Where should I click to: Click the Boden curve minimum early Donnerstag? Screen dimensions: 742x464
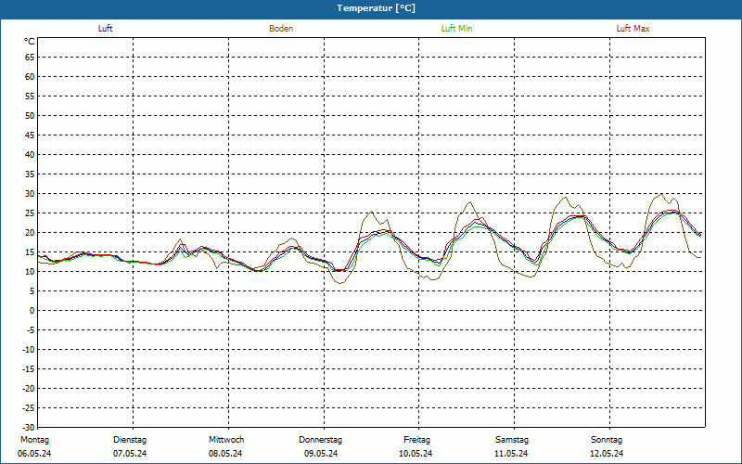[339, 283]
